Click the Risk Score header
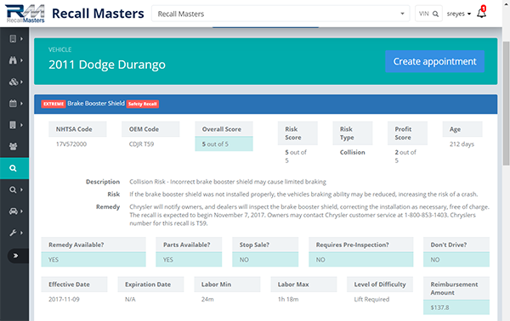The width and height of the screenshot is (510, 321). [297, 133]
